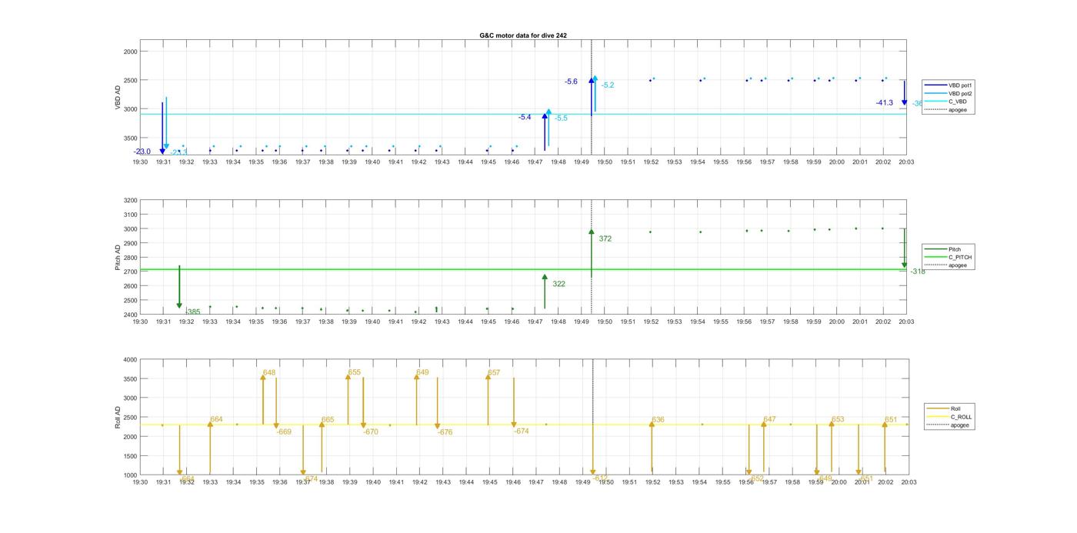
Task: Click the "3200" tick on Pitch y-axis
Action: 130,200
